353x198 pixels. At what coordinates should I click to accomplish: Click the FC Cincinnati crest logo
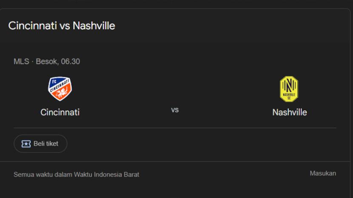60,89
